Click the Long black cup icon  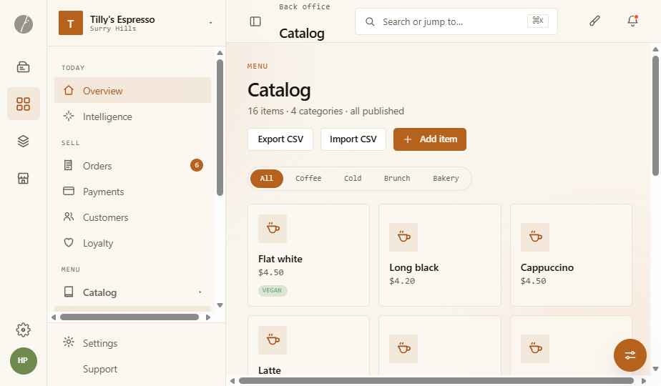403,237
